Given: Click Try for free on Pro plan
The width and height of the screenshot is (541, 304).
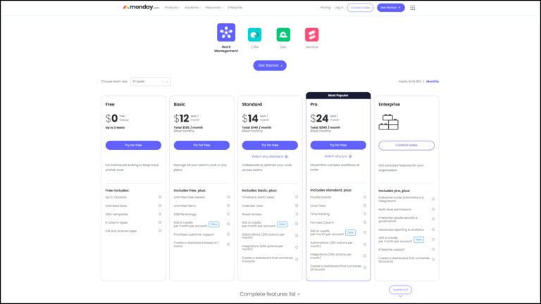Looking at the screenshot, I should pos(338,145).
